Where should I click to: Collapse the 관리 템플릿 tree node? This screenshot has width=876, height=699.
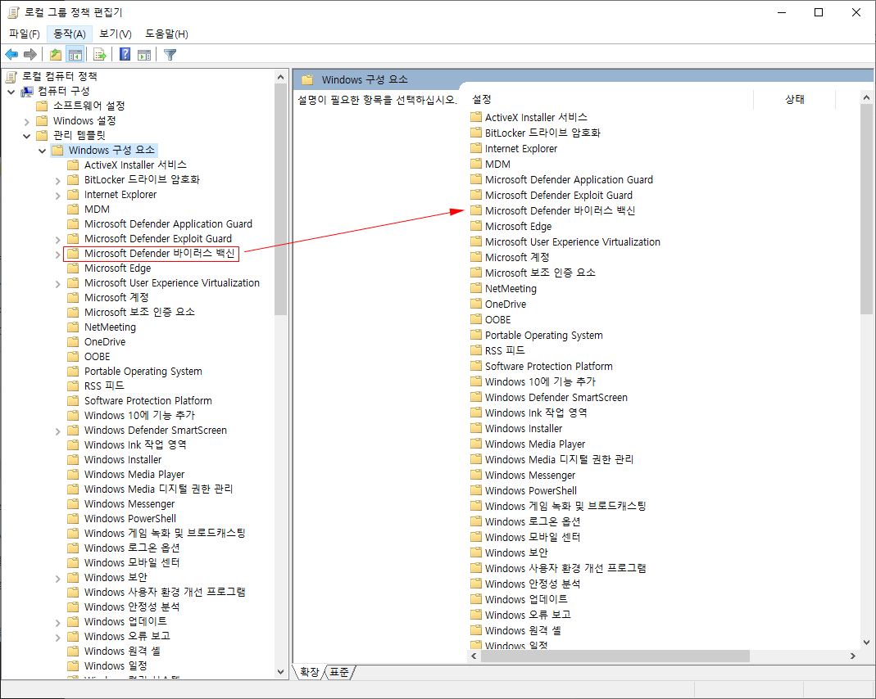[27, 136]
